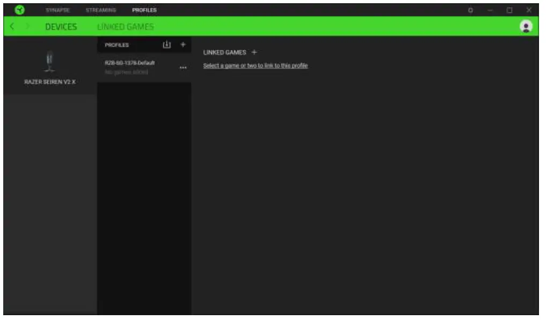The width and height of the screenshot is (546, 320).
Task: Switch to the Streaming tab
Action: click(100, 9)
